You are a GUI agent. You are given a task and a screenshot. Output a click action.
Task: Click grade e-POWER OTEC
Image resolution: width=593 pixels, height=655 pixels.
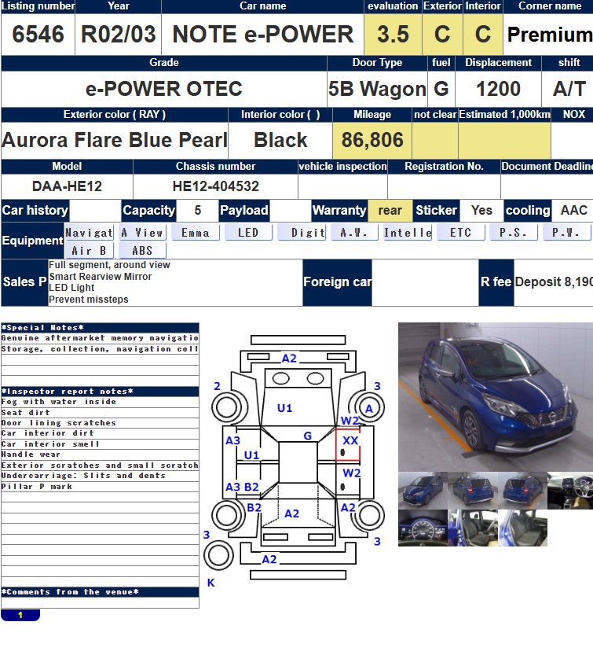[x=163, y=89]
